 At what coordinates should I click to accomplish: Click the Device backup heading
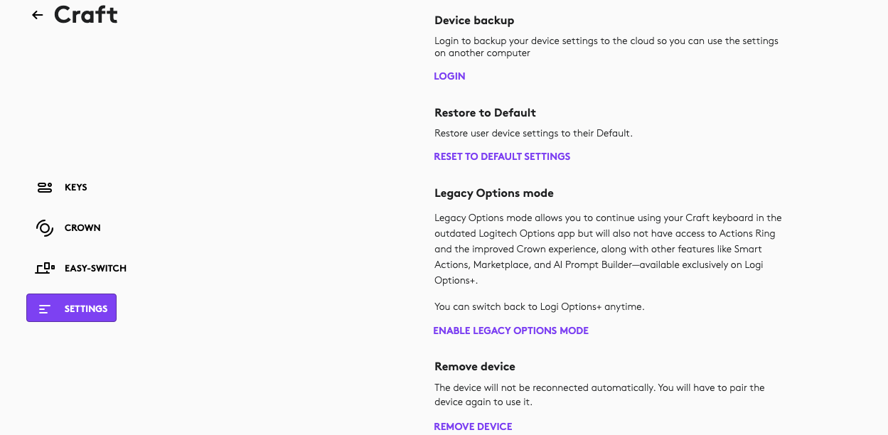pyautogui.click(x=474, y=21)
